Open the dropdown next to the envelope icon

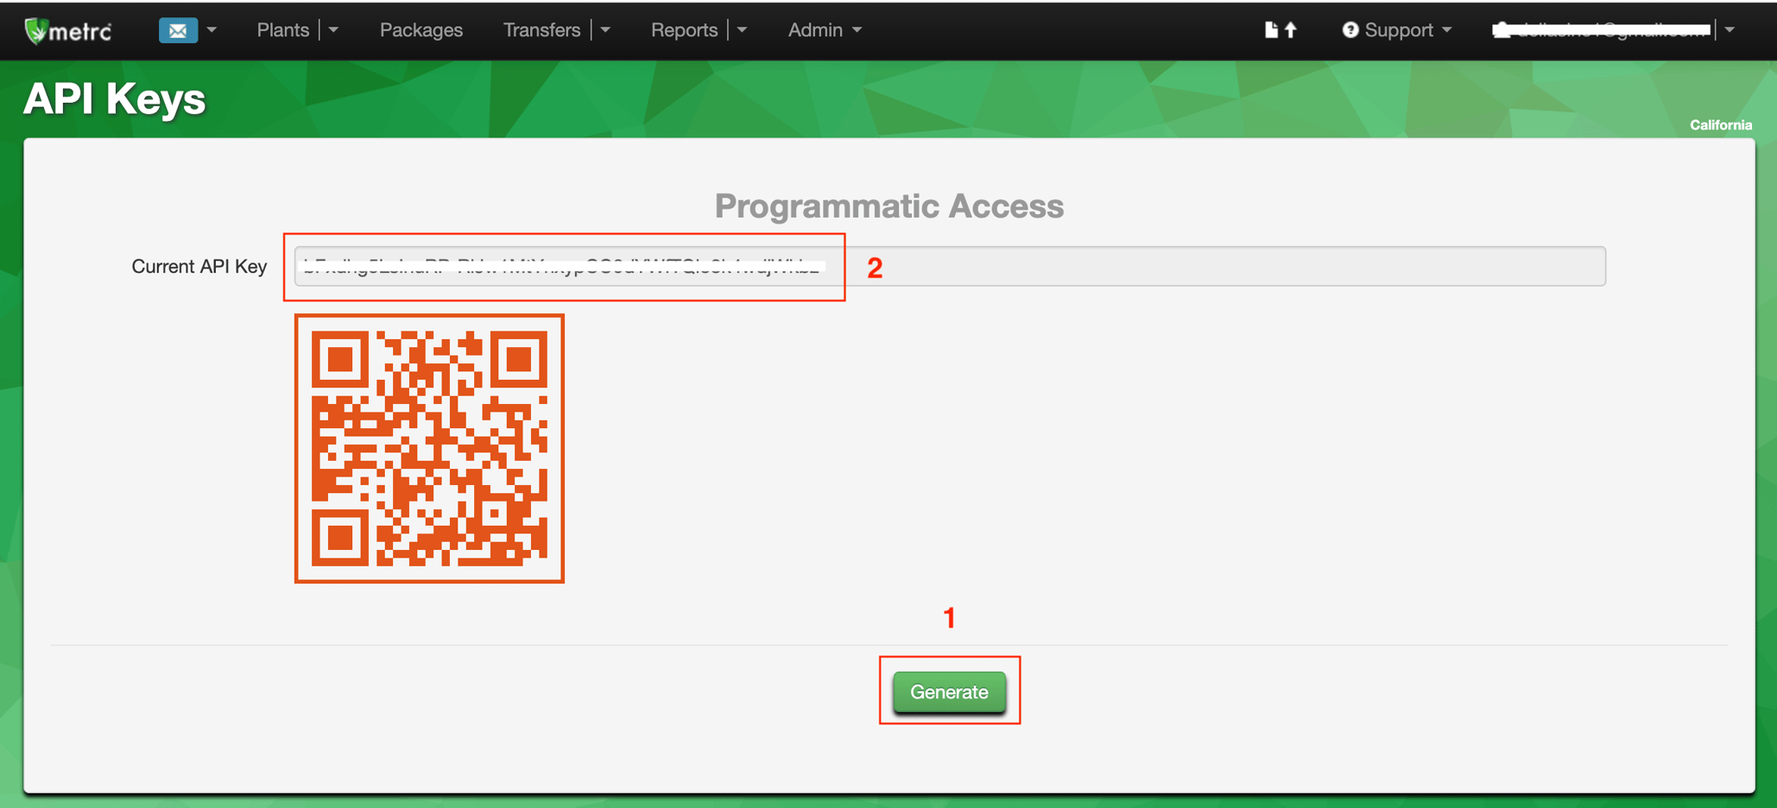point(212,29)
